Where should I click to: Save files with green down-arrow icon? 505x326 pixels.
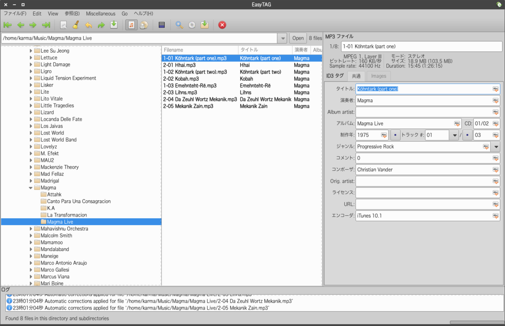click(114, 25)
